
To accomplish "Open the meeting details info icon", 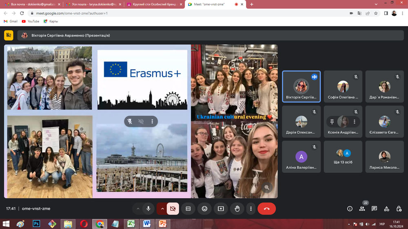I will click(x=350, y=209).
